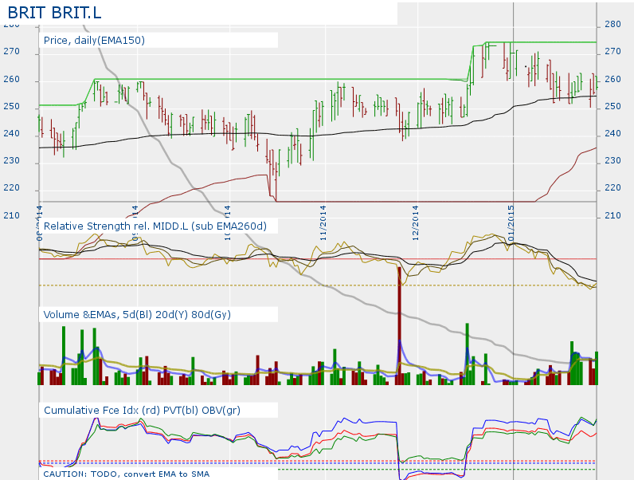The height and width of the screenshot is (480, 634).
Task: Click the 230 value on left price axis
Action: point(11,160)
